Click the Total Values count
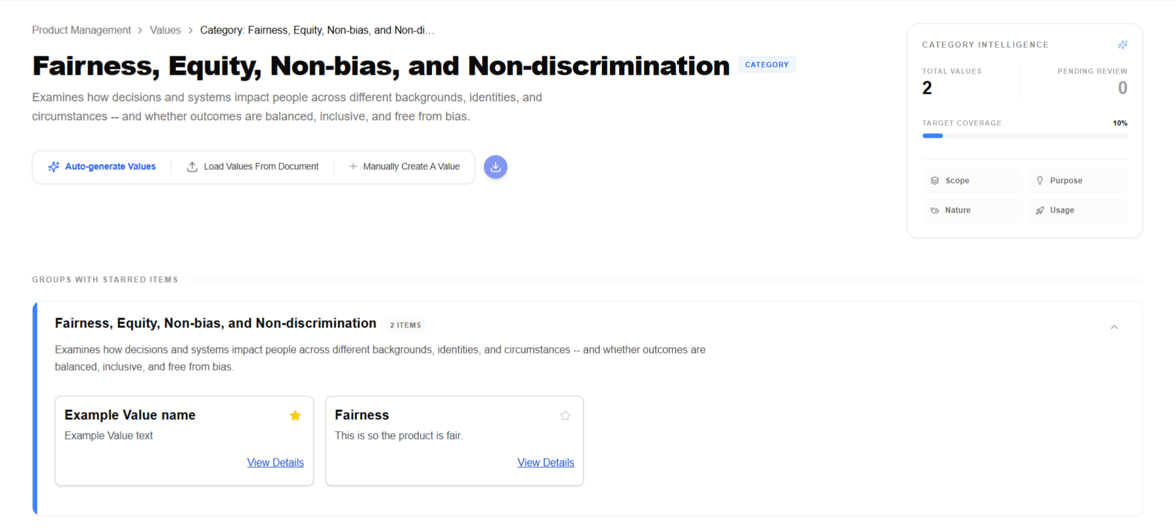 click(x=927, y=88)
